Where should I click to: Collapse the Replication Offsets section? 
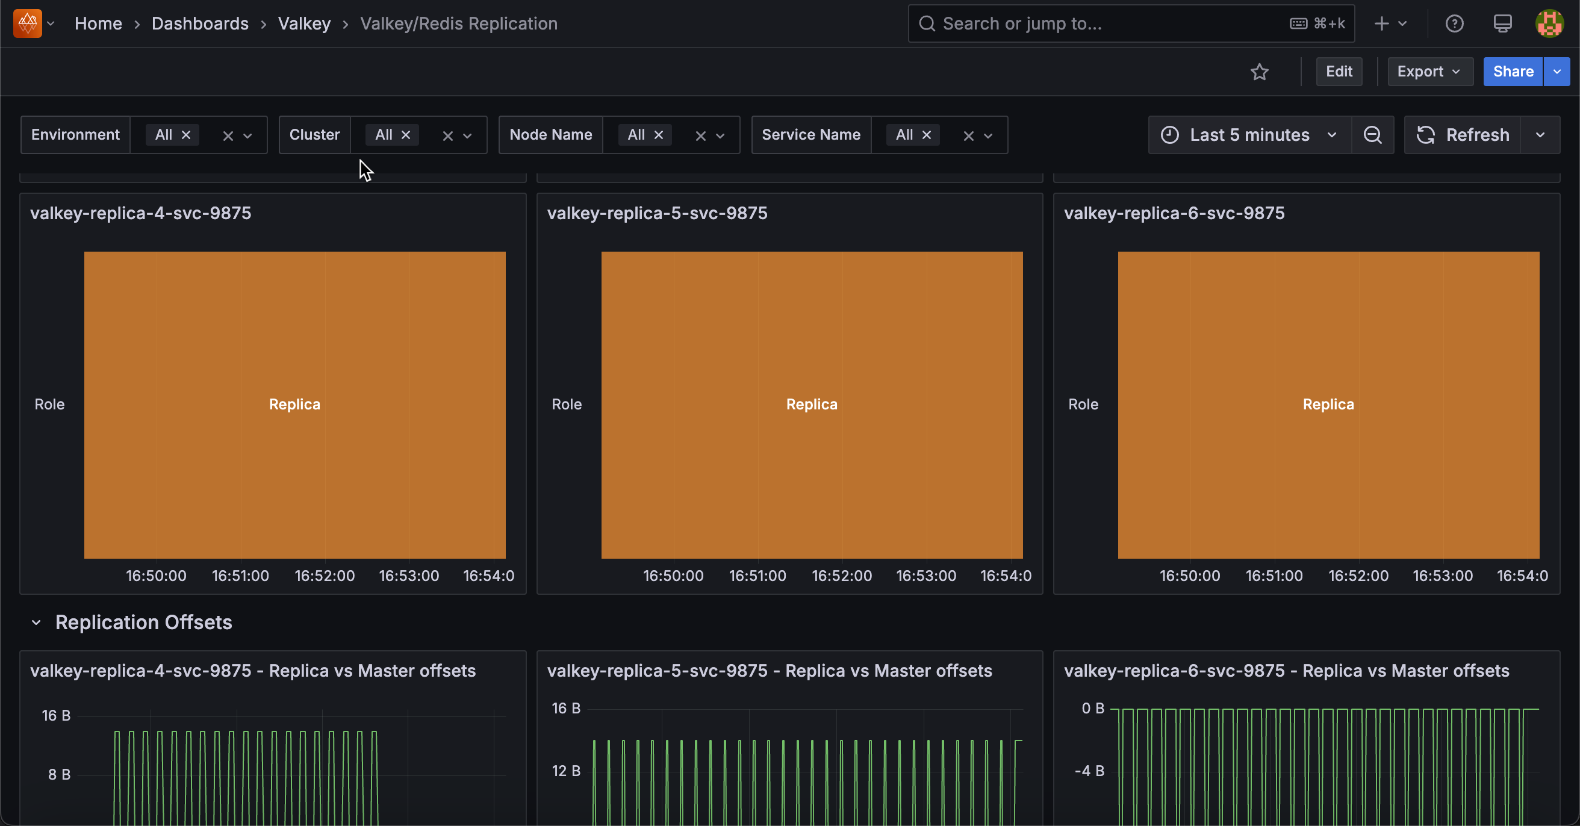(36, 623)
